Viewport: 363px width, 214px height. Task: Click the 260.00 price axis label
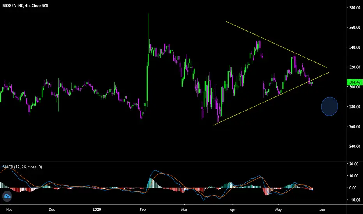(355, 126)
